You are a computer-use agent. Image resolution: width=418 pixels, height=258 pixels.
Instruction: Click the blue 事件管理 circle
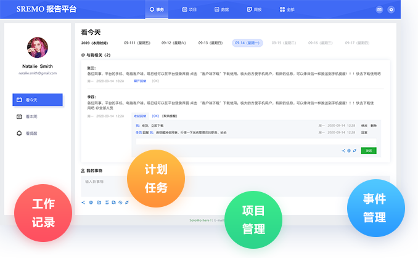click(376, 208)
